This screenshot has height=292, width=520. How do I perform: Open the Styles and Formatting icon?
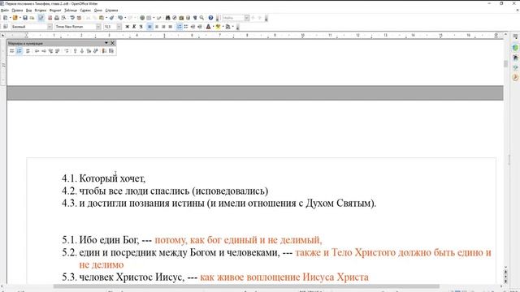click(x=6, y=27)
